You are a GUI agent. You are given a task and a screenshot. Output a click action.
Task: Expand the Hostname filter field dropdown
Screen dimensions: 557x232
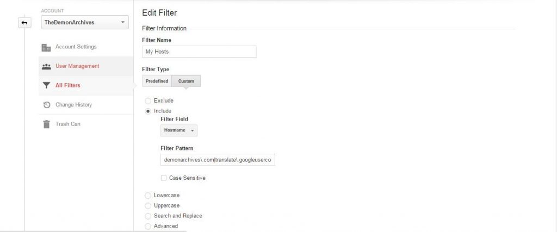click(x=179, y=130)
